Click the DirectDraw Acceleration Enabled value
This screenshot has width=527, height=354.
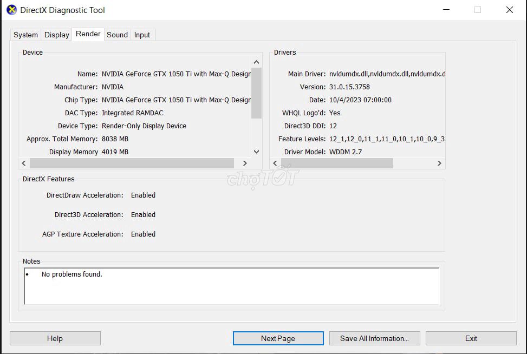click(x=143, y=195)
